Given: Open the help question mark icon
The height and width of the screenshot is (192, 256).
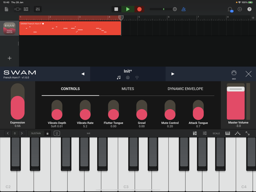Looking at the screenshot, I should [249, 9].
